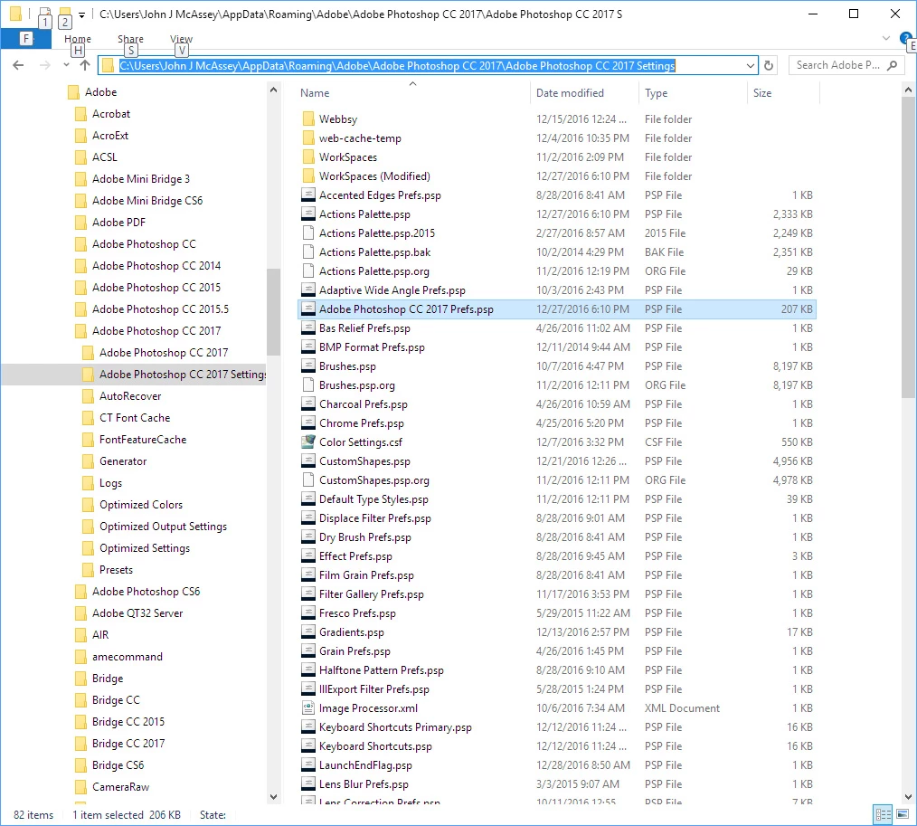Click the Actions Palette.psp.2015 file icon
This screenshot has width=917, height=826.
click(308, 233)
